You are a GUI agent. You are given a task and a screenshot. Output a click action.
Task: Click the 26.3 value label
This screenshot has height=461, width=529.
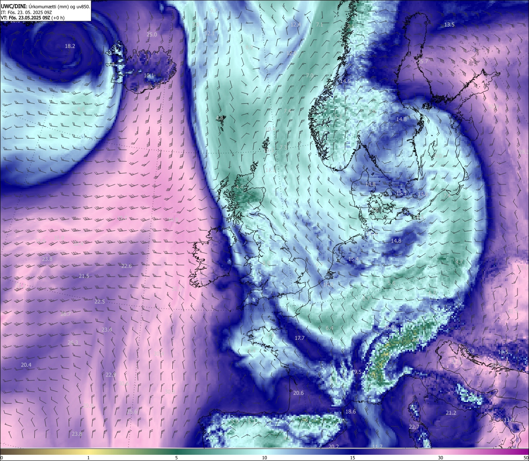click(x=73, y=342)
